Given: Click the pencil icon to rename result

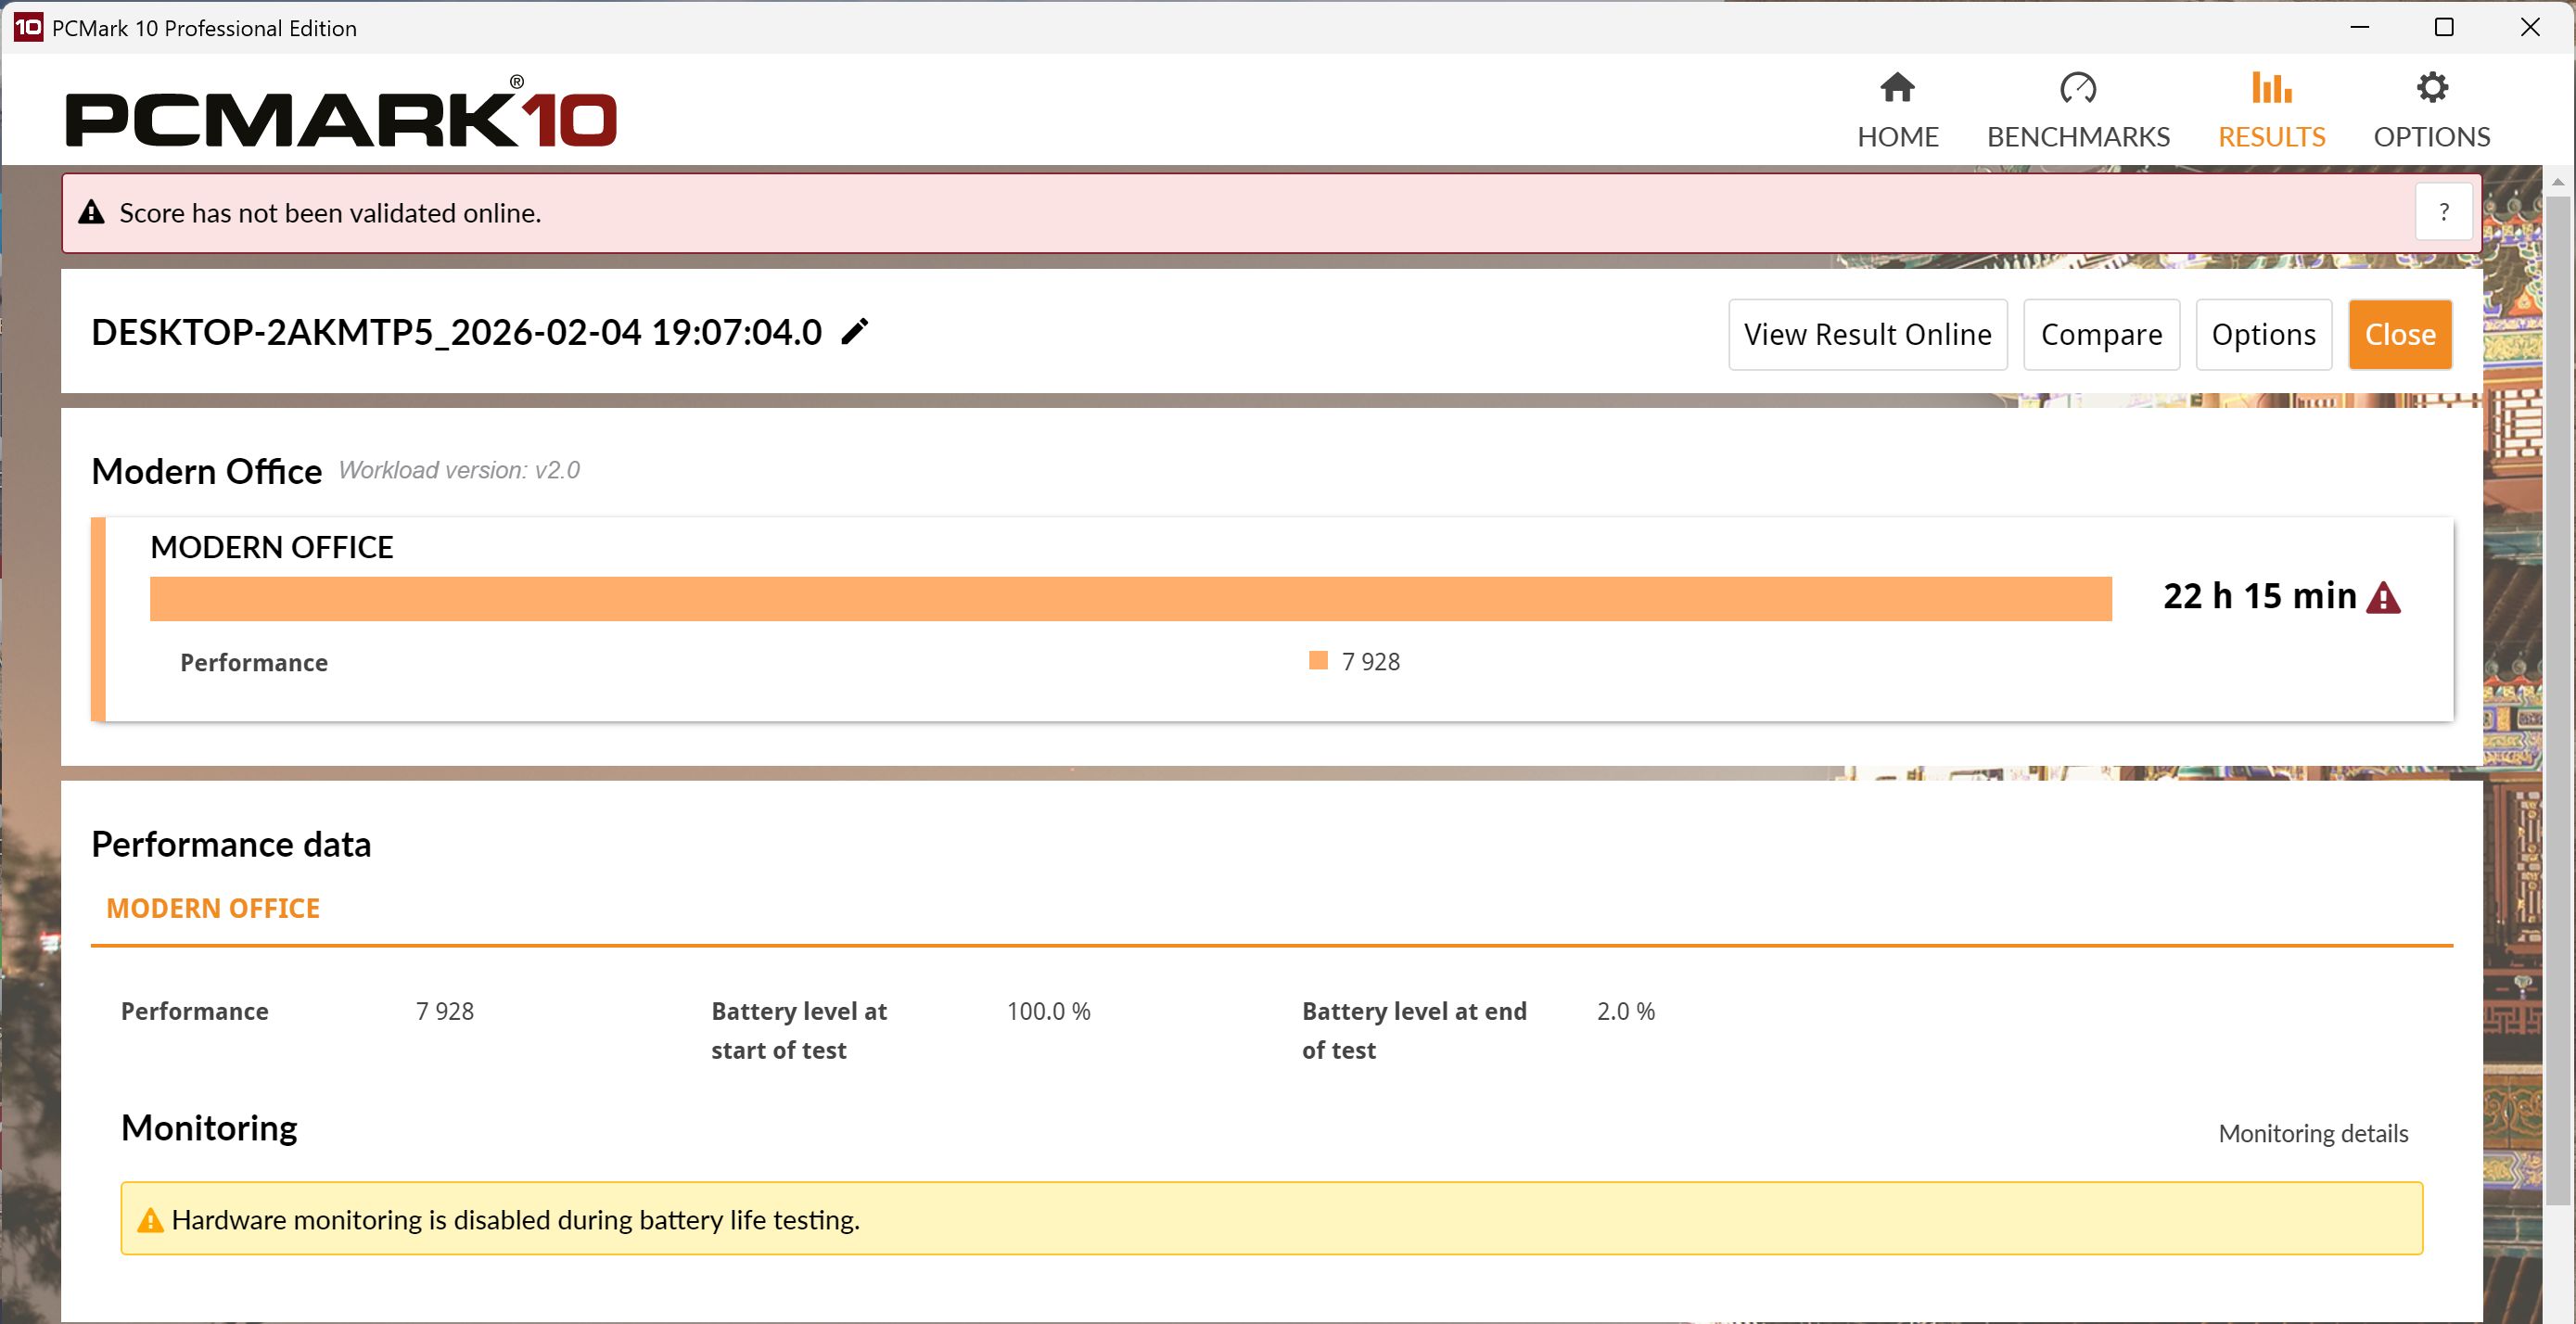Looking at the screenshot, I should 855,331.
